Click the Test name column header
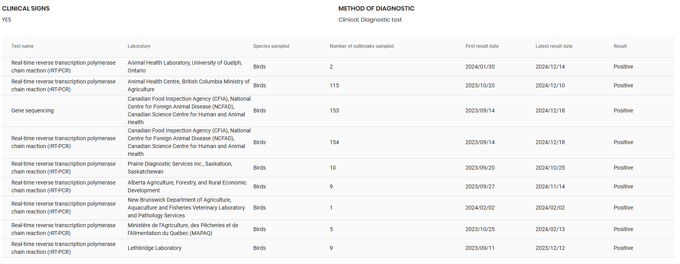The image size is (680, 264). (x=22, y=46)
